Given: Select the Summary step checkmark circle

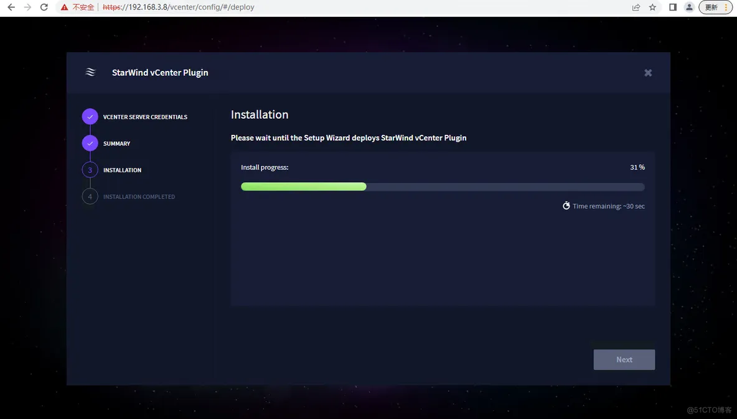Looking at the screenshot, I should [90, 143].
